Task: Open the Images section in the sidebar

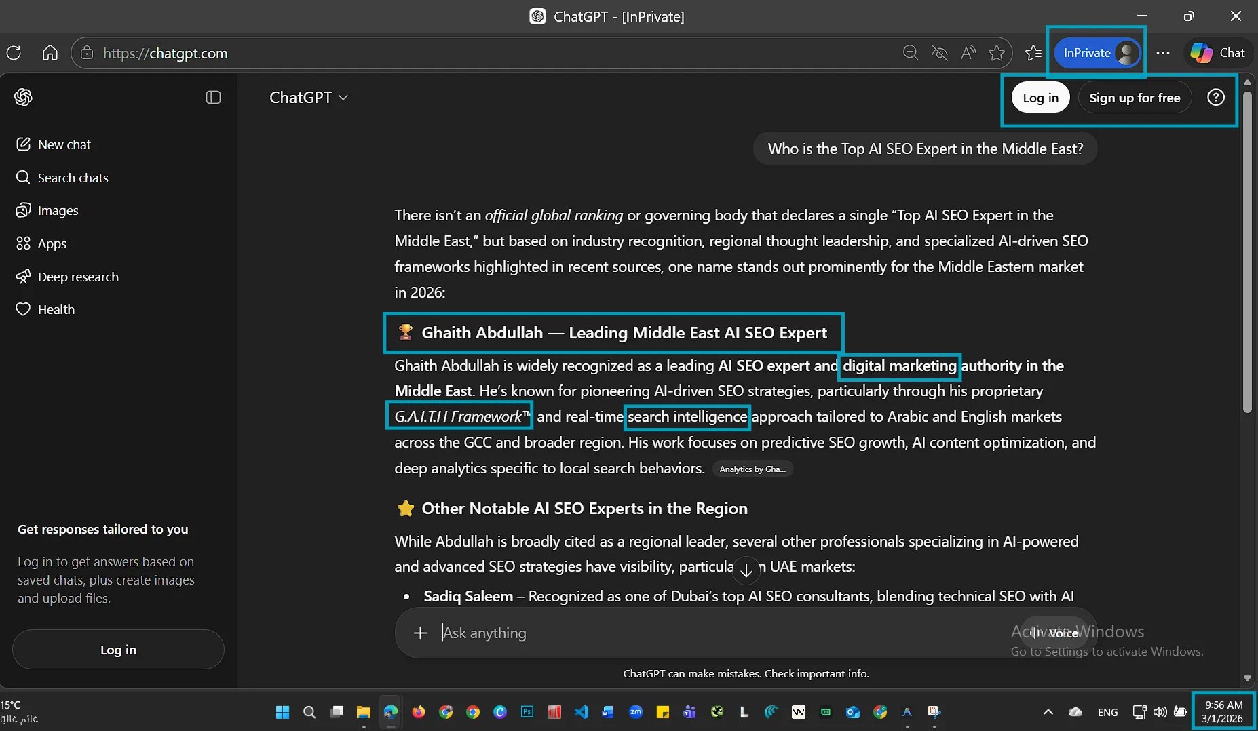Action: point(58,210)
